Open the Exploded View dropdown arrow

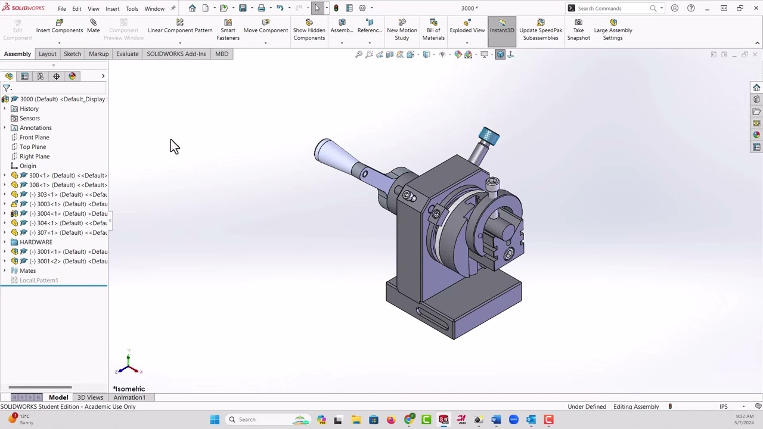click(x=467, y=43)
